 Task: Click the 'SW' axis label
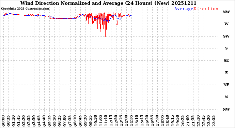click(x=226, y=36)
